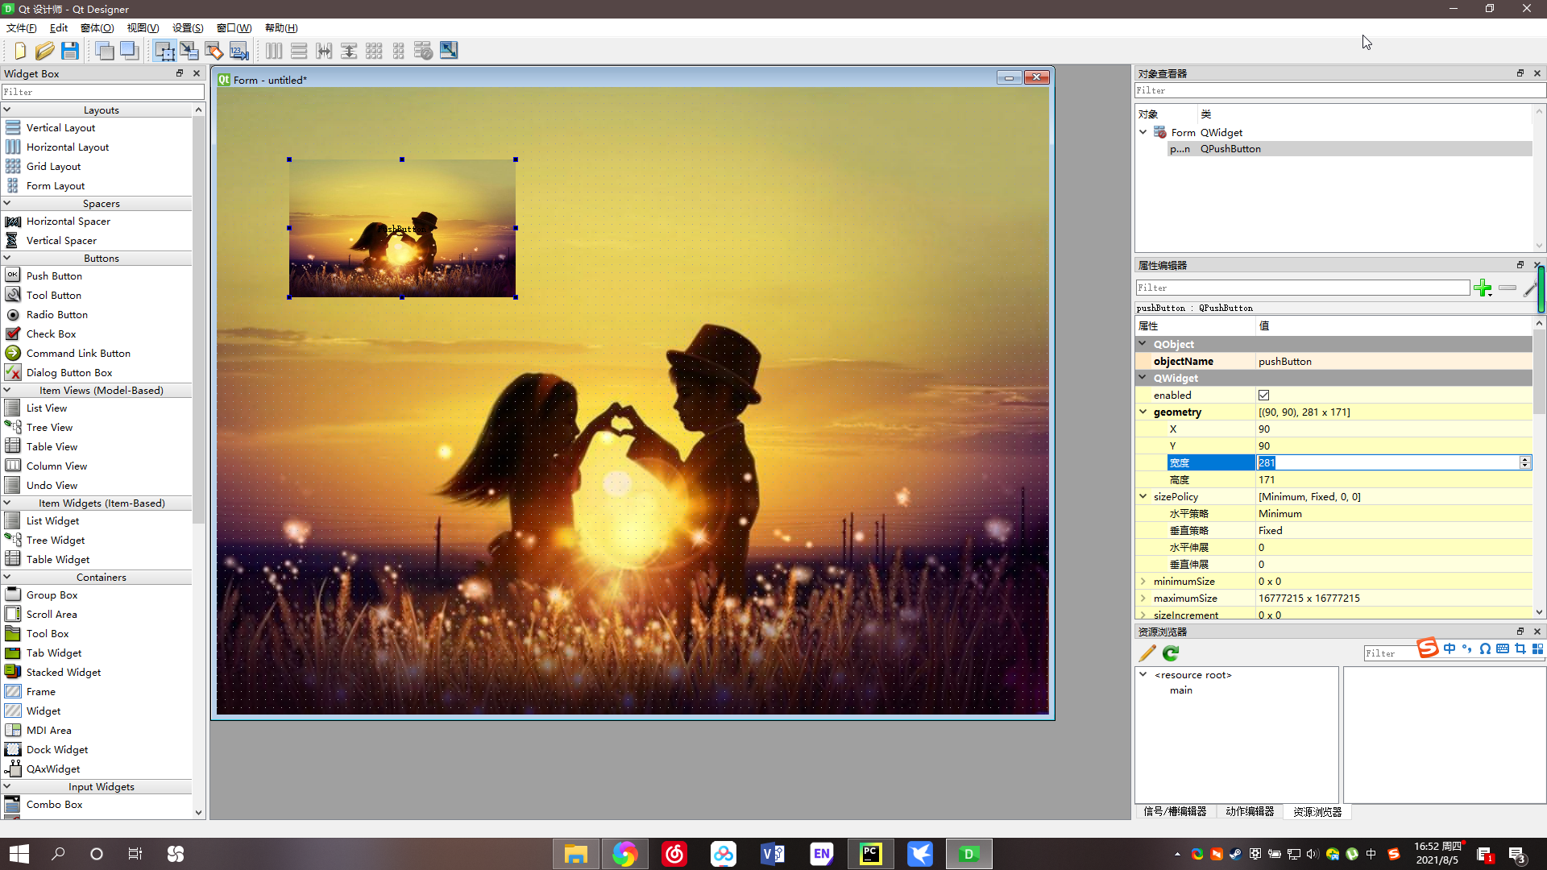The image size is (1547, 870).
Task: Click the green reload resources icon
Action: 1172,653
